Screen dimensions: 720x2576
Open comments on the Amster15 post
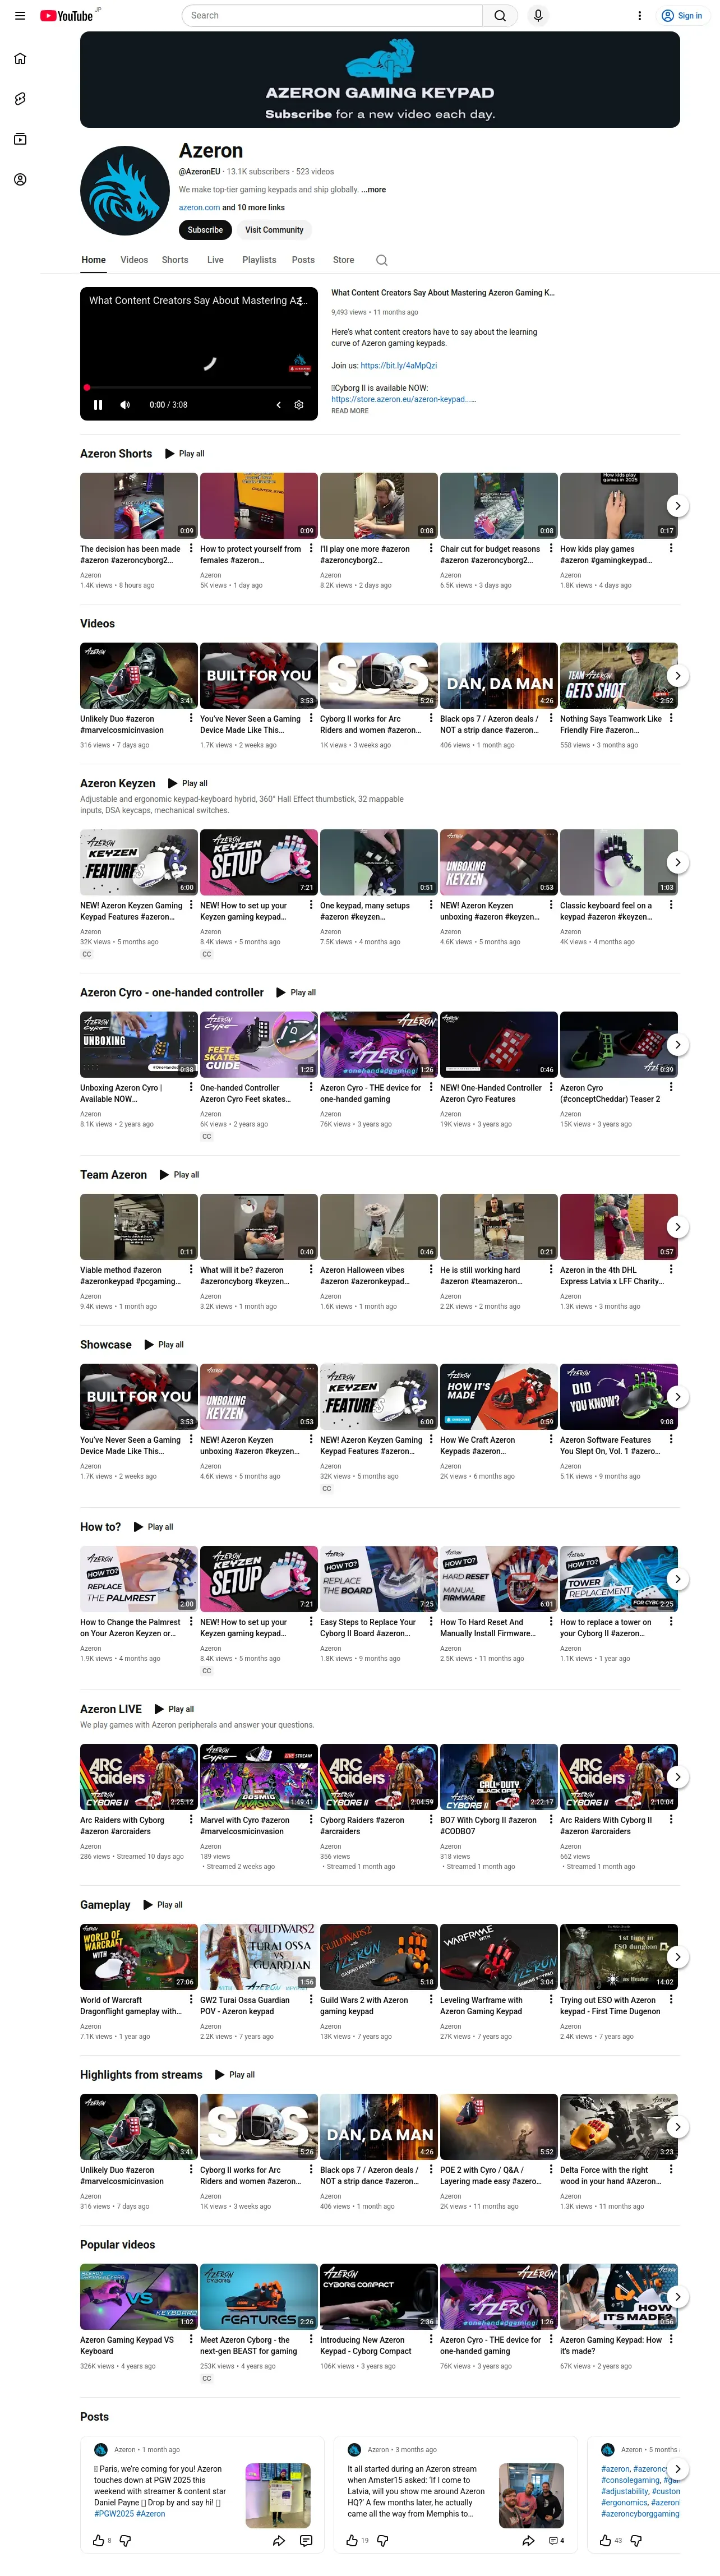click(557, 2540)
